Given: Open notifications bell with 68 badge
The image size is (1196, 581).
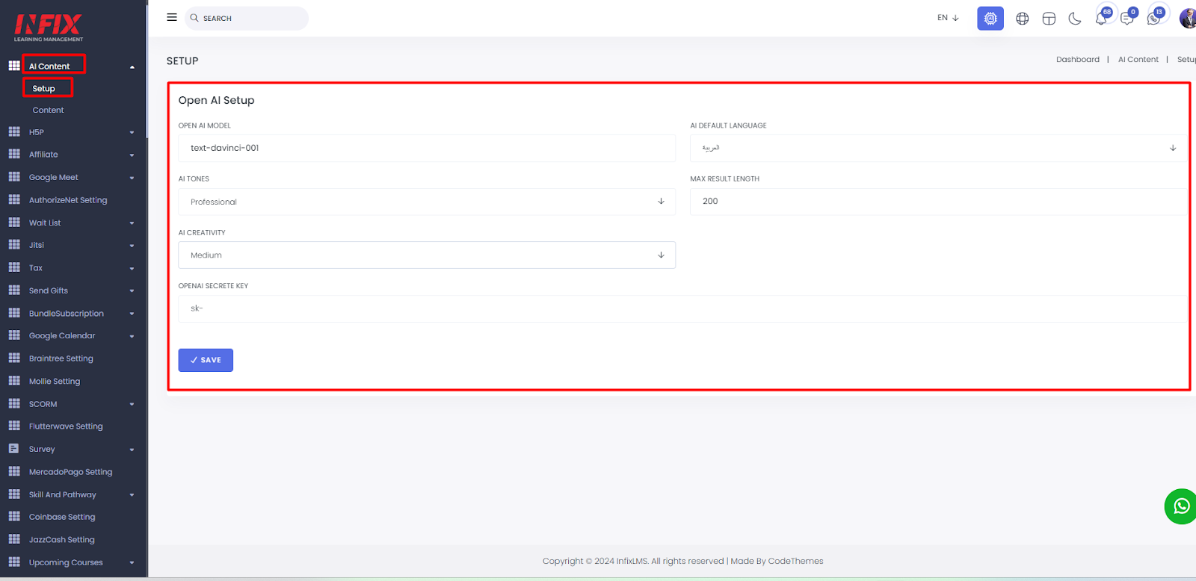Looking at the screenshot, I should coord(1102,18).
